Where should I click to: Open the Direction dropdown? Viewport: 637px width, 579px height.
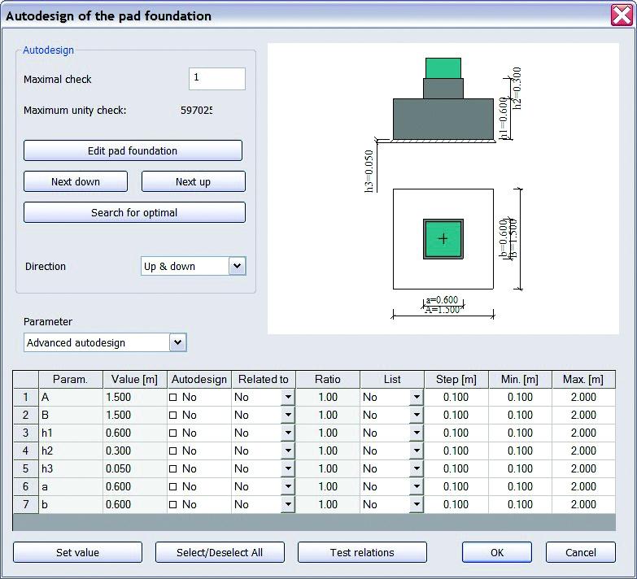[x=236, y=266]
